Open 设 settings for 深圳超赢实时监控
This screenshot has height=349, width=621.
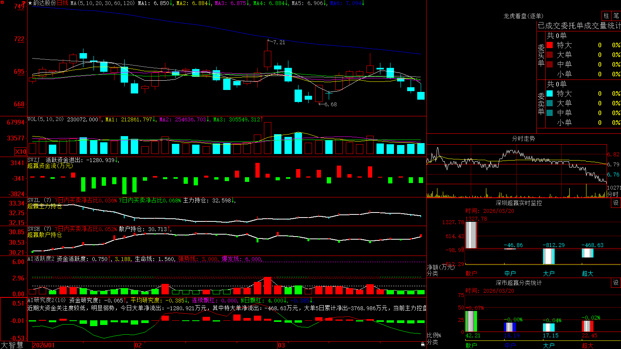pos(616,203)
